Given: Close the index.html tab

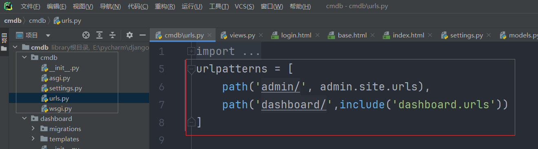Looking at the screenshot, I should click(430, 35).
